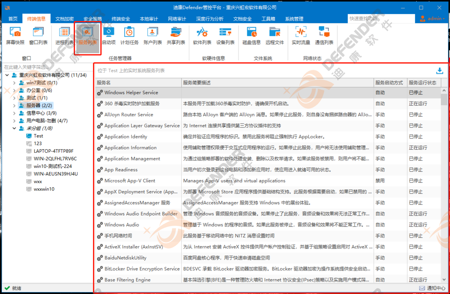This screenshot has width=450, height=294.
Task: Click the tree keyword filter field
Action: tap(47, 67)
